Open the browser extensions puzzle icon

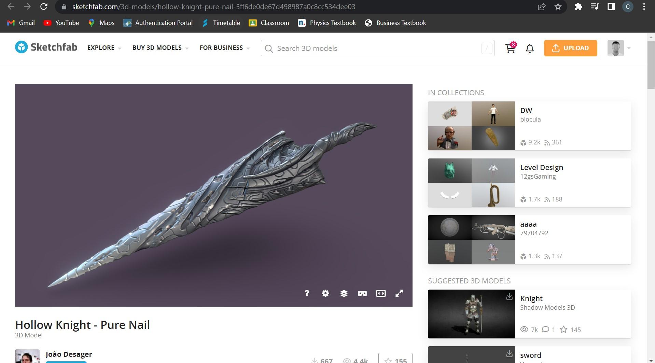[579, 6]
